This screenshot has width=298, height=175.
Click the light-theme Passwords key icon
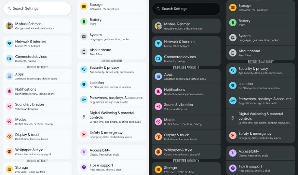tap(84, 100)
